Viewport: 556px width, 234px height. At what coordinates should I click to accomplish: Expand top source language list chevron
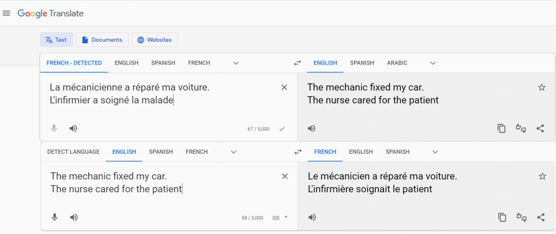(x=236, y=63)
